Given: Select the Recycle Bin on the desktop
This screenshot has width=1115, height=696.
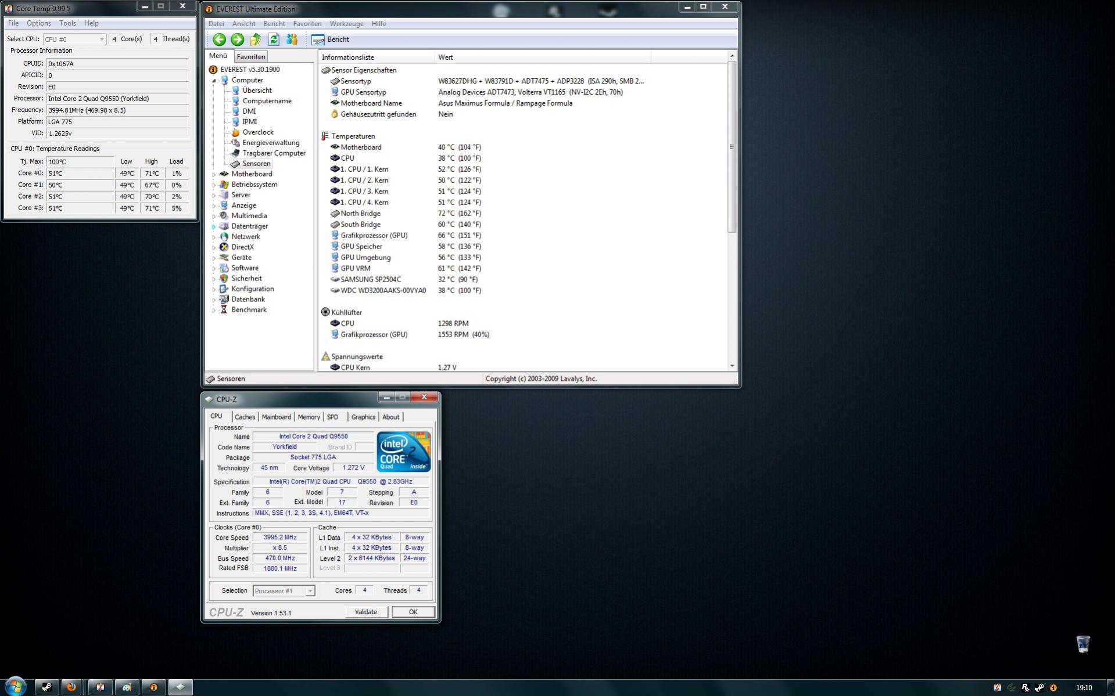Looking at the screenshot, I should coord(1083,644).
